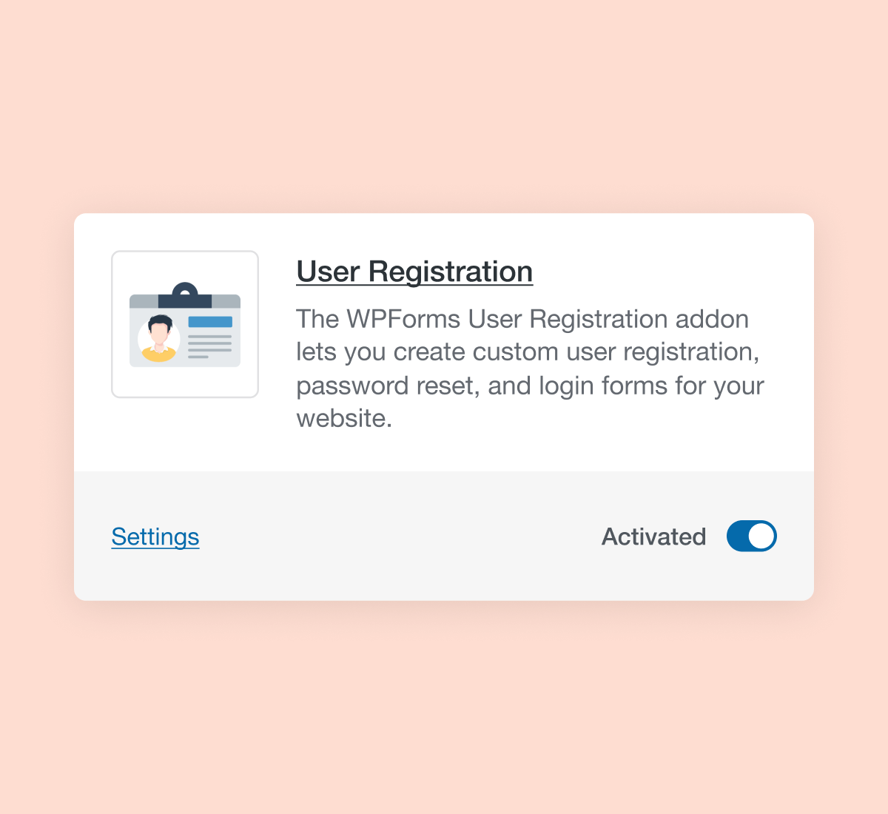Click the Activated status label
Screen dimensions: 888x814
point(653,536)
